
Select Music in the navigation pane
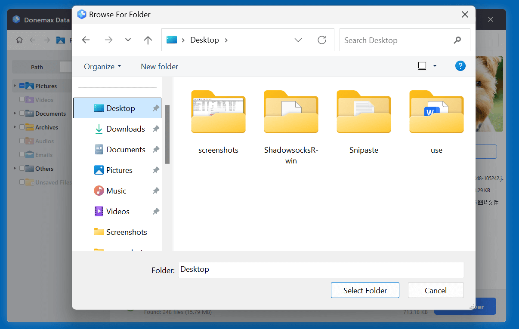coord(116,191)
